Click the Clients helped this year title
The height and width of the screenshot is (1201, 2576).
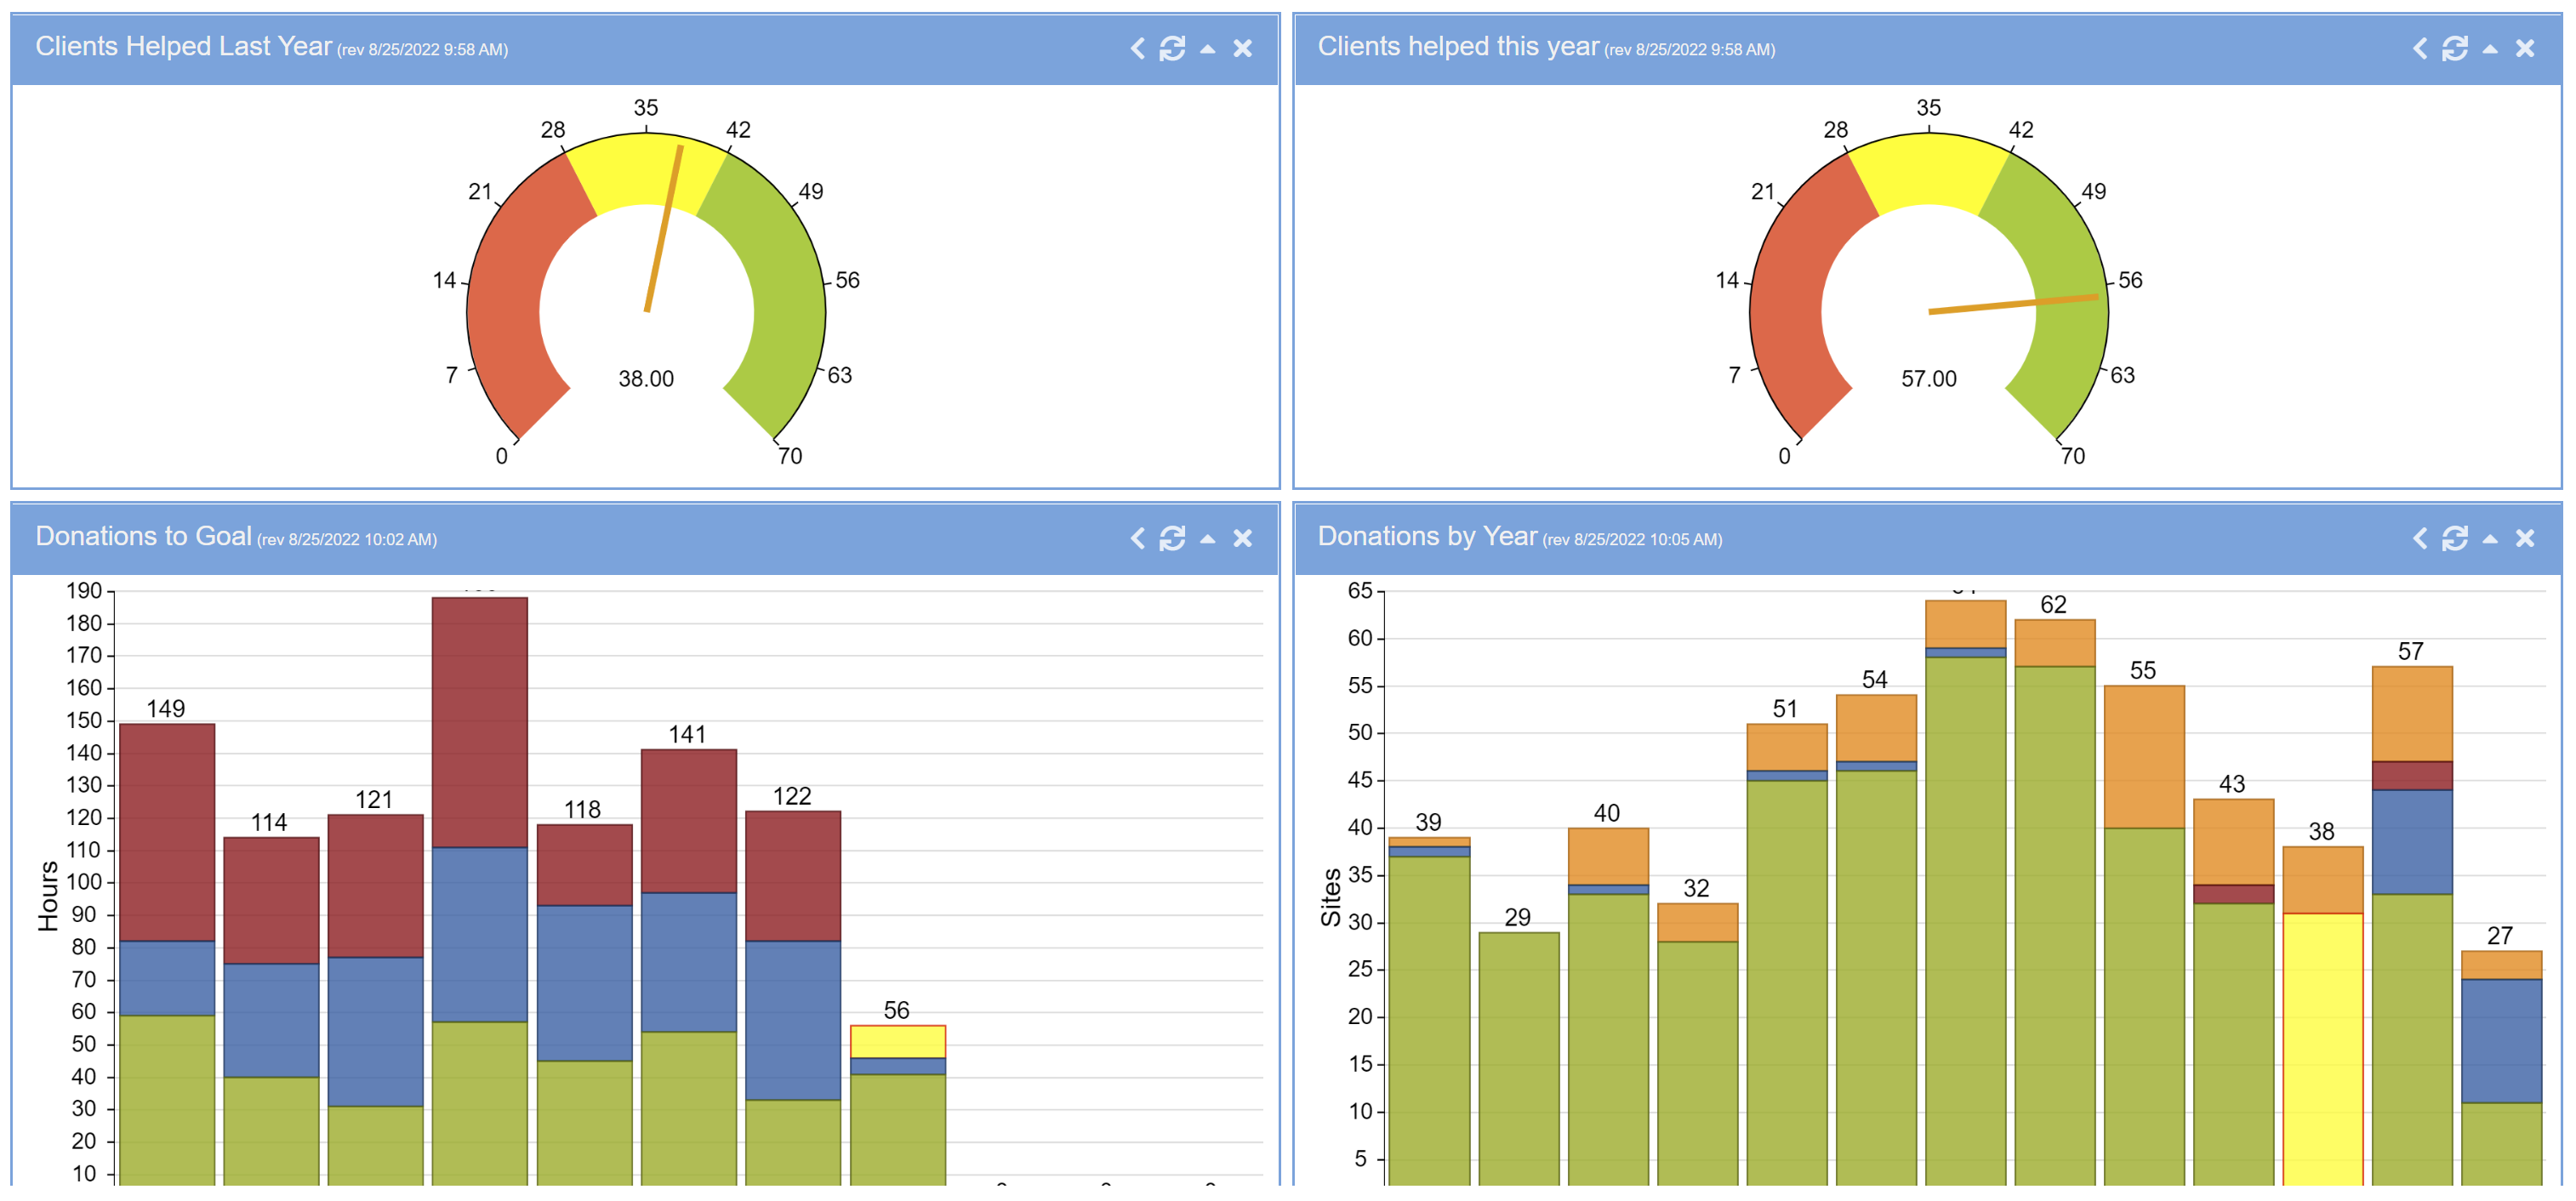click(x=1458, y=46)
